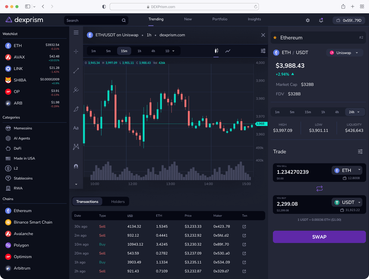Select 15m stats period in right panel
Image resolution: width=369 pixels, height=279 pixels.
point(308,112)
